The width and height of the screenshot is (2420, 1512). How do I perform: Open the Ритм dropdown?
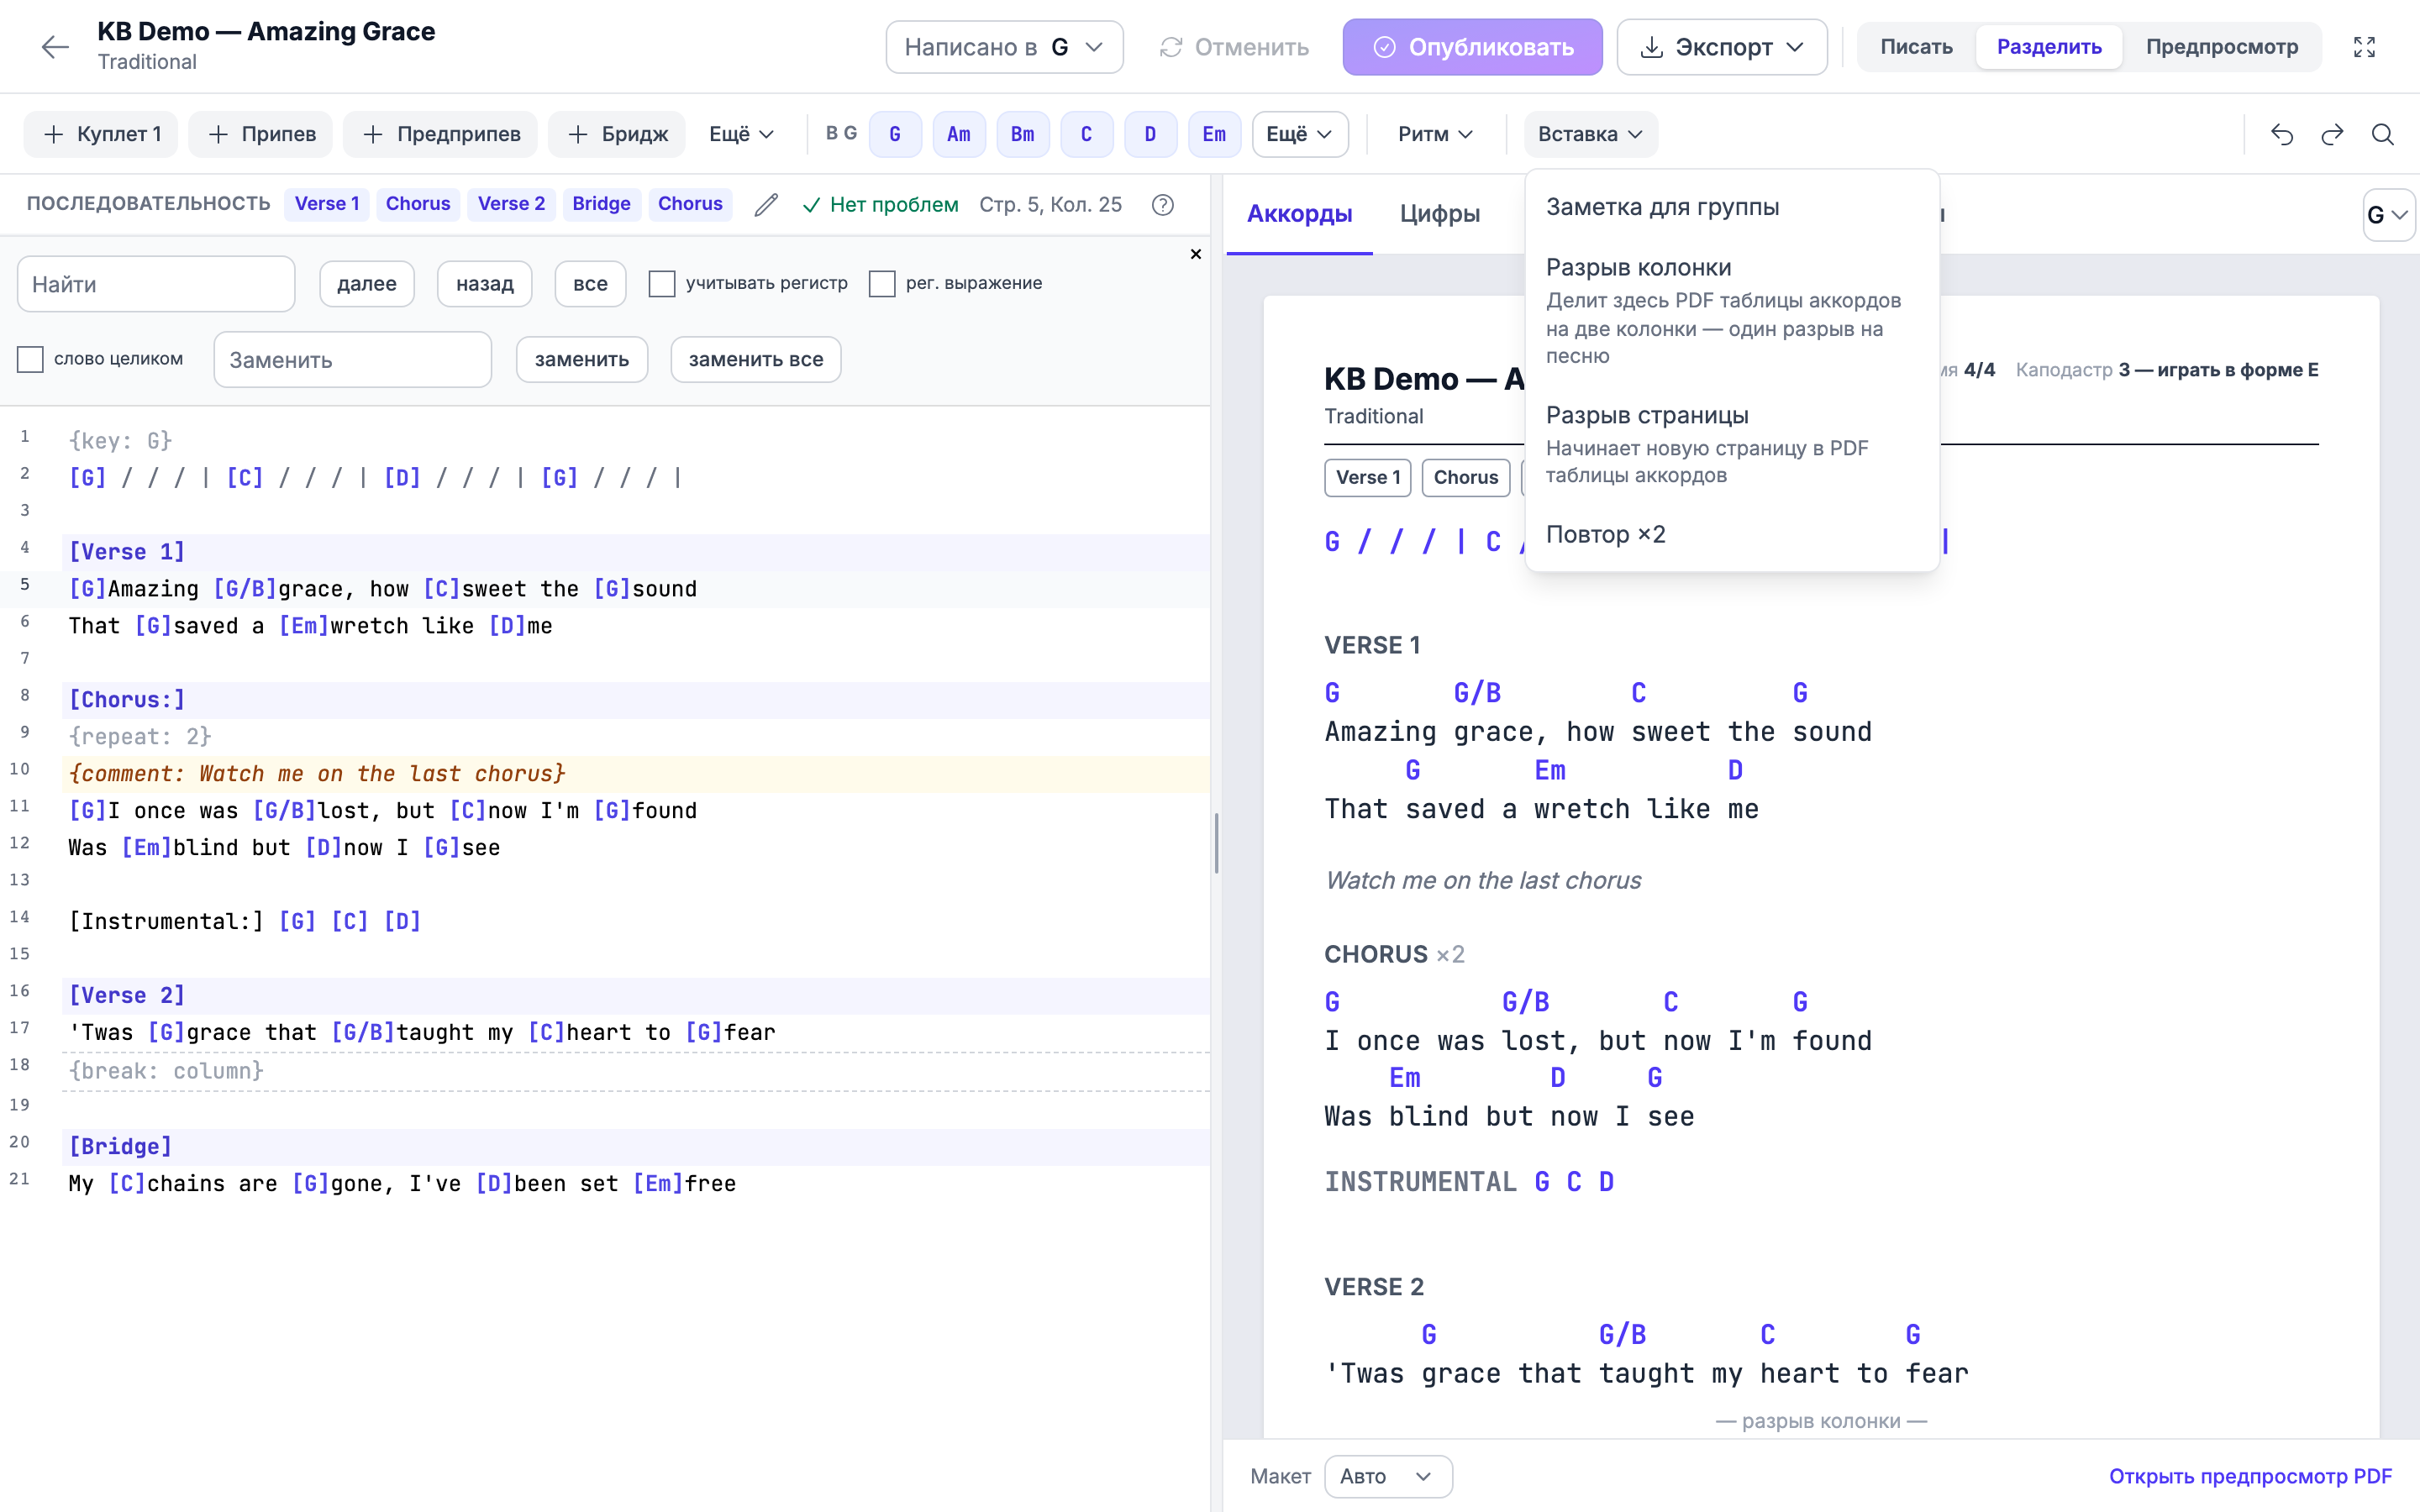(1435, 134)
